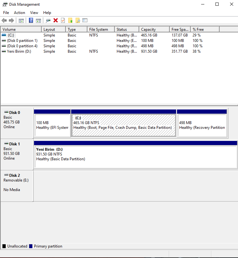This screenshot has width=238, height=258.
Task: Click the yellow folder with green arrow icon
Action: coord(70,20)
